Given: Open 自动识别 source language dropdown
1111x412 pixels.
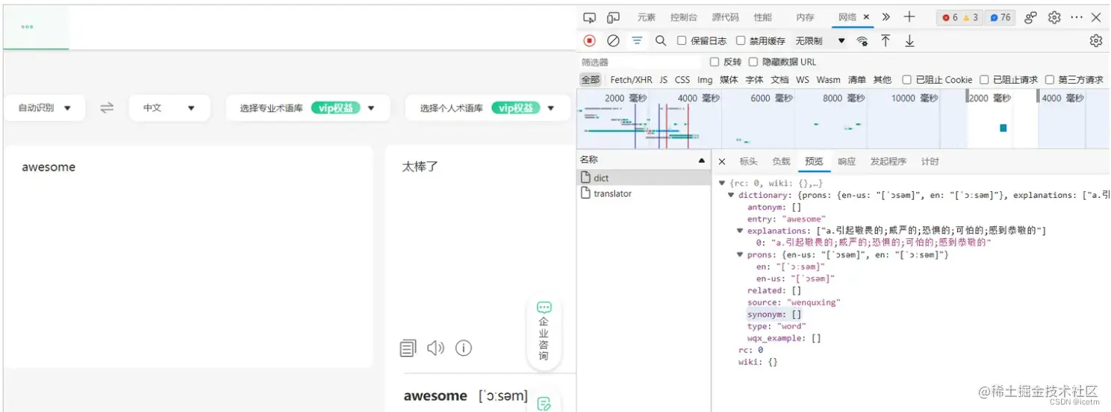Looking at the screenshot, I should (x=45, y=107).
